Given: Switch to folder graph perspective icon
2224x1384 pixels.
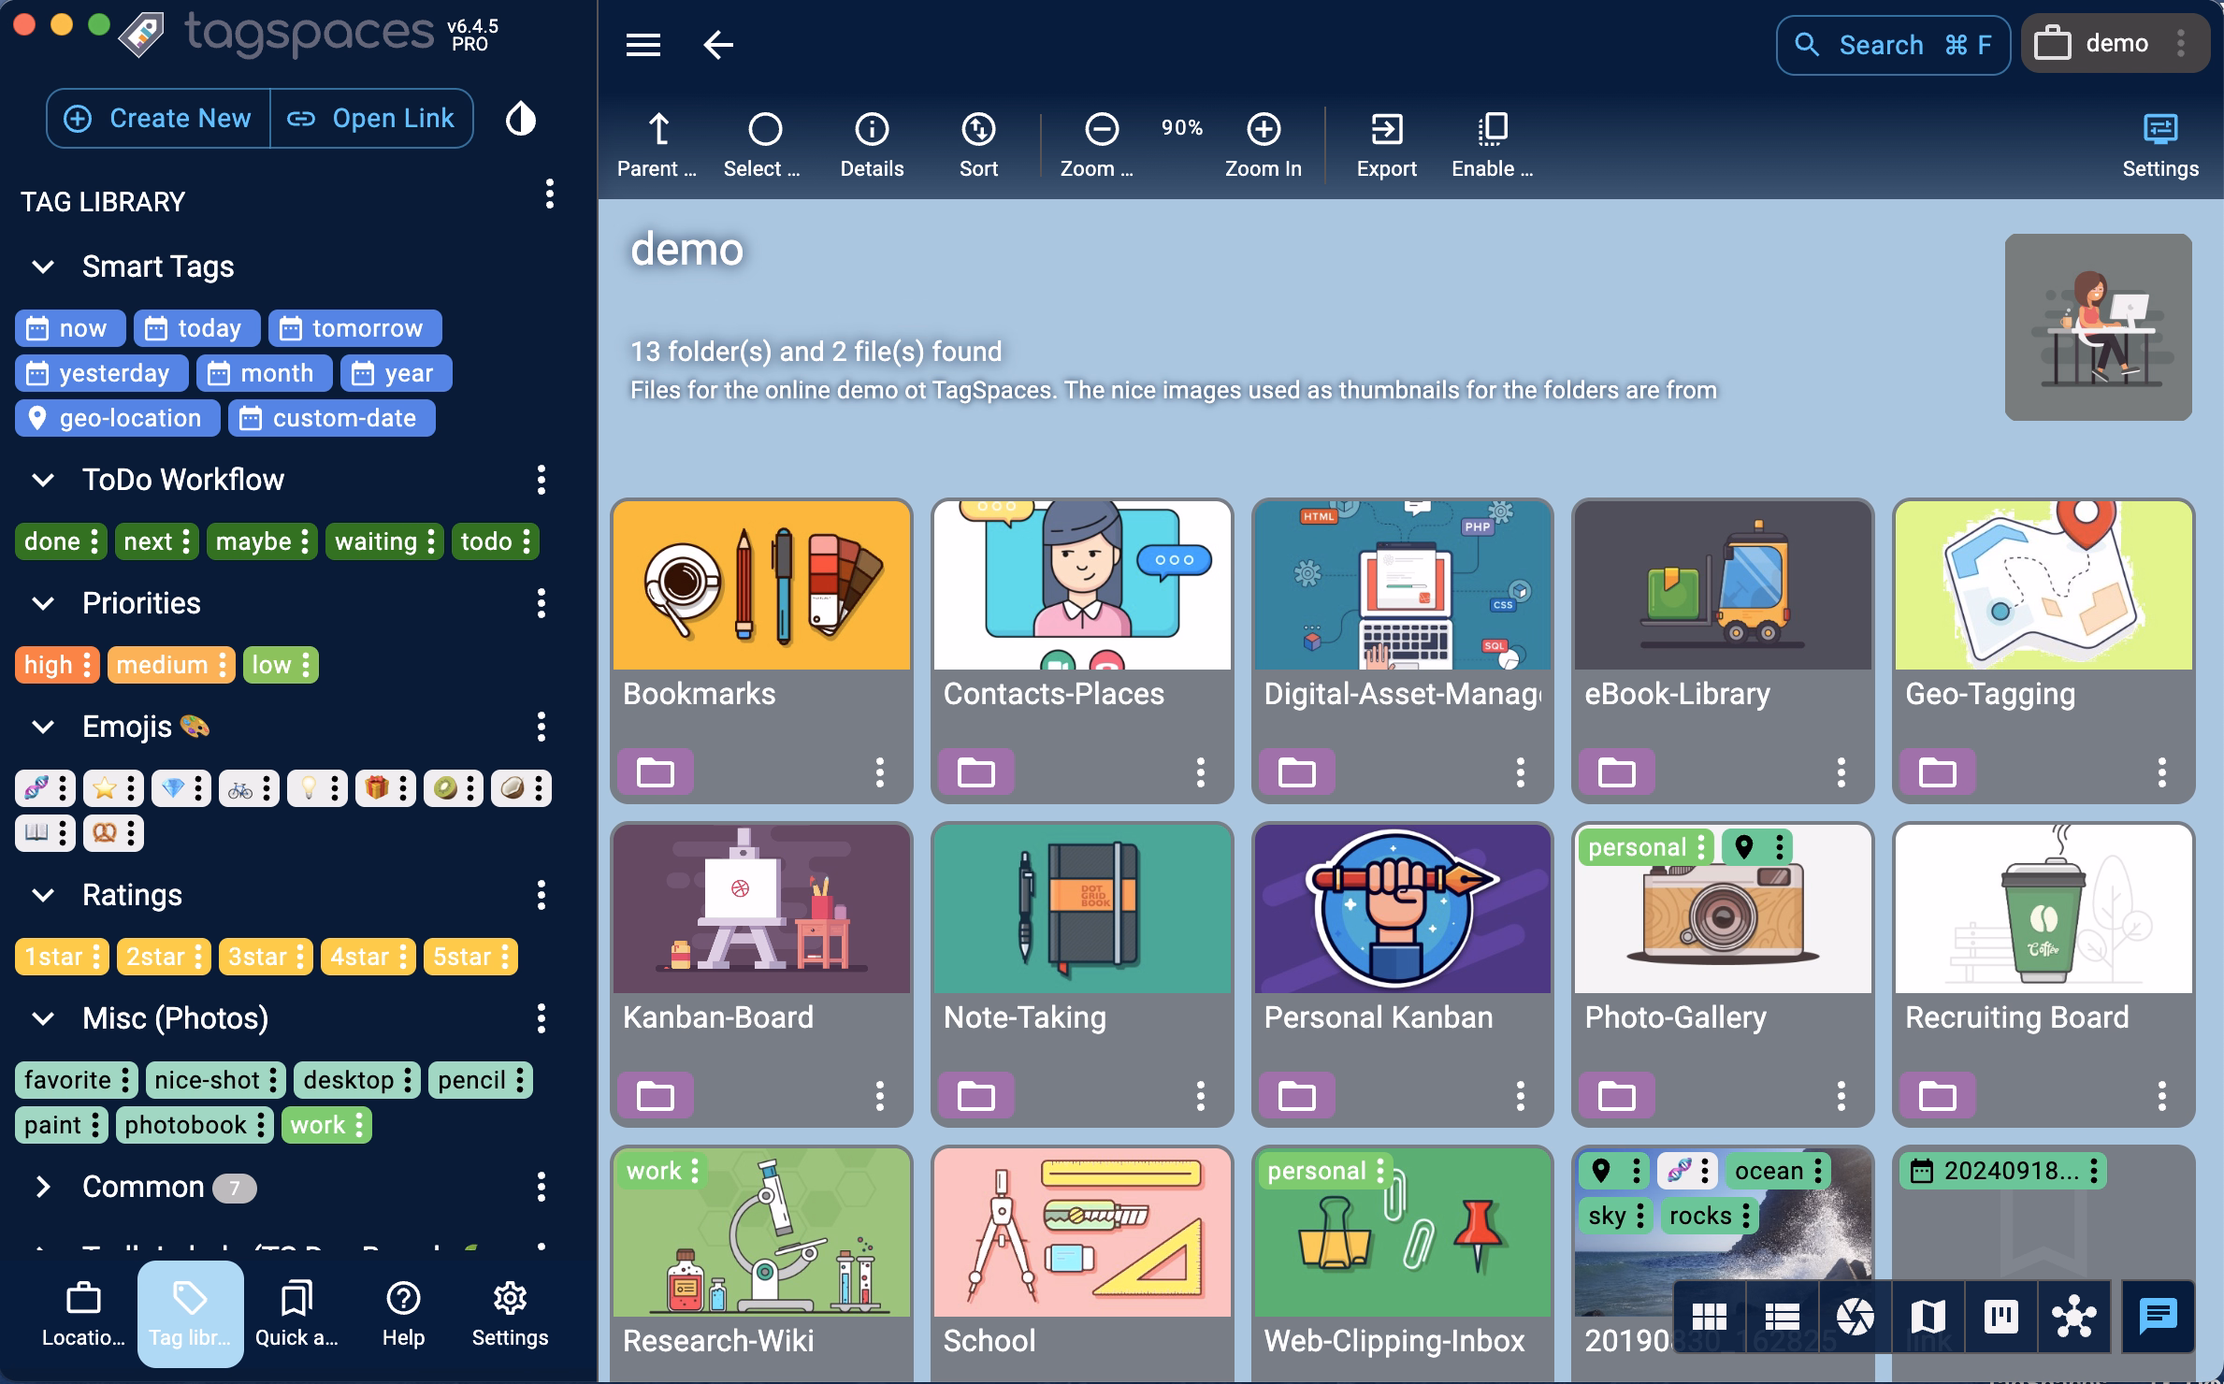Looking at the screenshot, I should coord(2073,1317).
